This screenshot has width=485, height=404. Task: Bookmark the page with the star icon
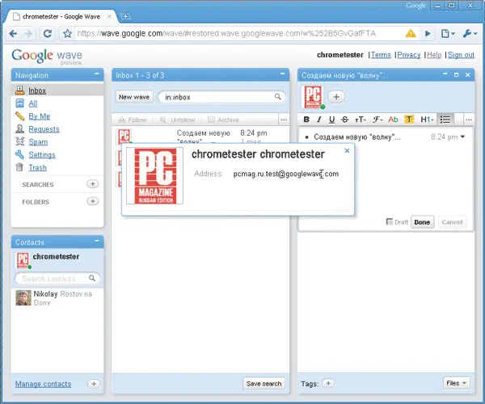tap(67, 33)
